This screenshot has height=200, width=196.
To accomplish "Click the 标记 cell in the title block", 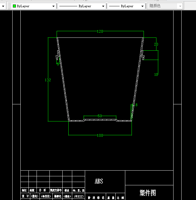I will click(24, 190).
